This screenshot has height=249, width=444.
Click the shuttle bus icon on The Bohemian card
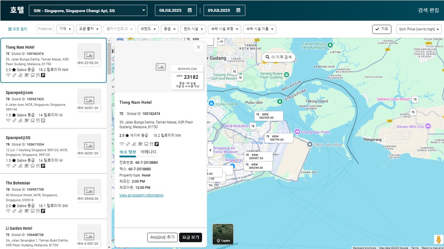click(32, 211)
